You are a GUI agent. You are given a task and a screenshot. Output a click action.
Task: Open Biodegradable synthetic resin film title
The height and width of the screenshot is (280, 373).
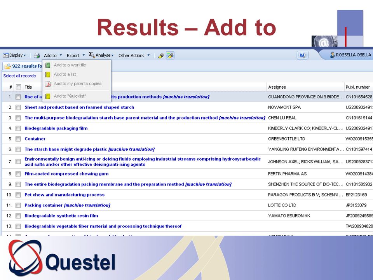point(61,216)
